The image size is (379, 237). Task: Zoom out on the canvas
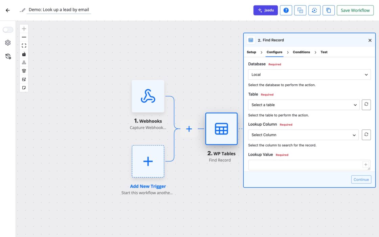tap(24, 37)
